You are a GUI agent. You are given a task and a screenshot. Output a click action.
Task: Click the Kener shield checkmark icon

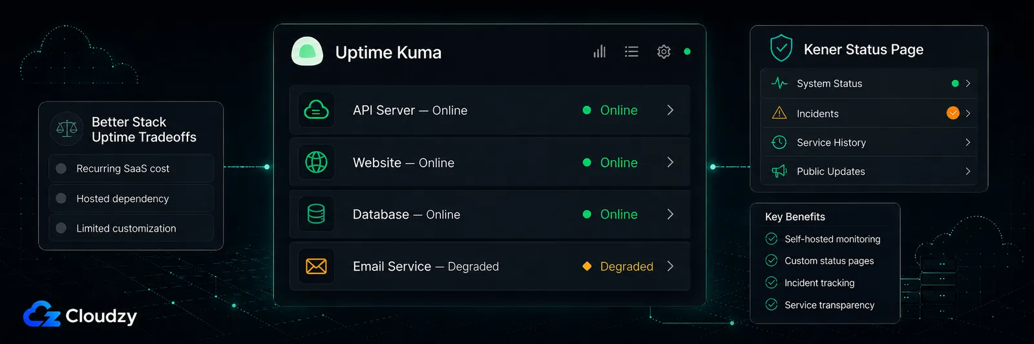[781, 48]
